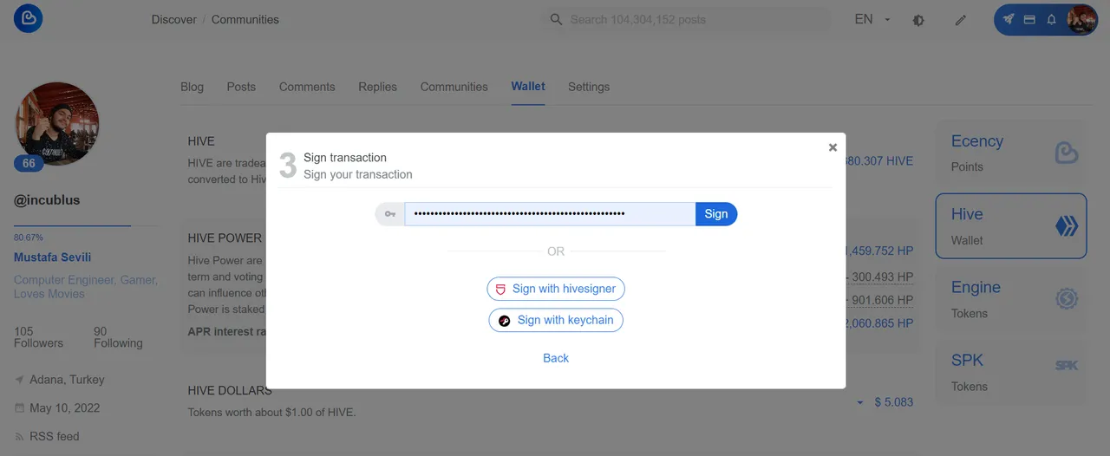This screenshot has height=456, width=1110.
Task: Click the 300.493 HP value
Action: [x=883, y=277]
